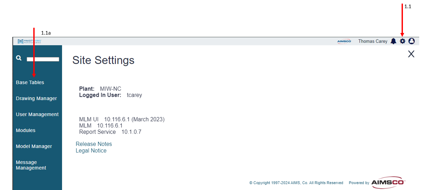View the Legal Notice link
This screenshot has width=430, height=190.
coord(91,150)
